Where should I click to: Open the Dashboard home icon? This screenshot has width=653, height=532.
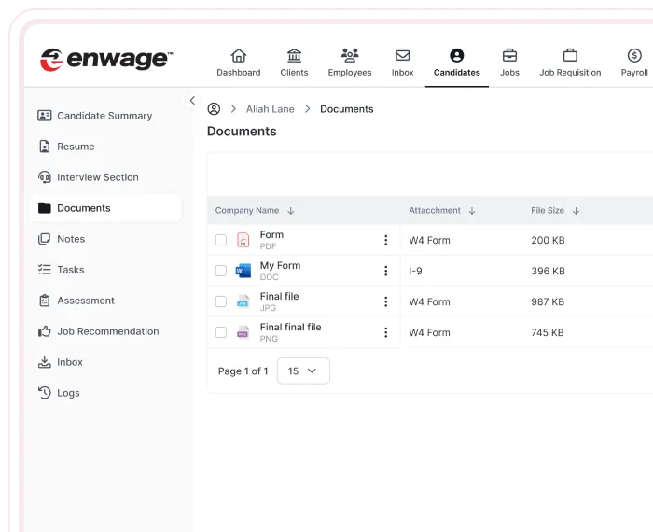(x=239, y=56)
